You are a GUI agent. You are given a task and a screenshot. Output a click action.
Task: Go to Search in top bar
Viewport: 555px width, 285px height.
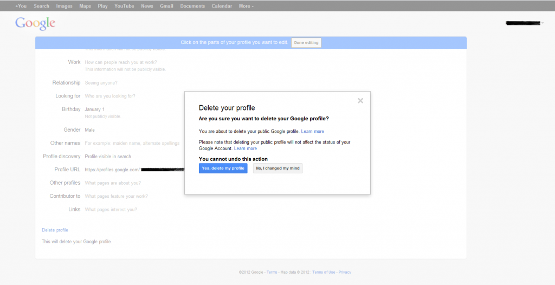[41, 6]
